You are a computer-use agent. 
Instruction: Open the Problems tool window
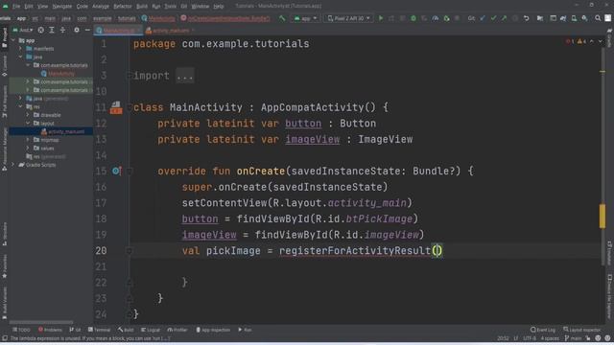[50, 330]
